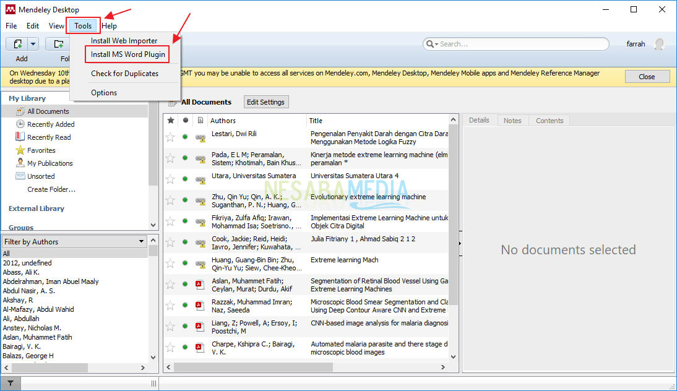Viewport: 677px width, 391px height.
Task: Select the Recently Read book icon
Action: [x=20, y=137]
